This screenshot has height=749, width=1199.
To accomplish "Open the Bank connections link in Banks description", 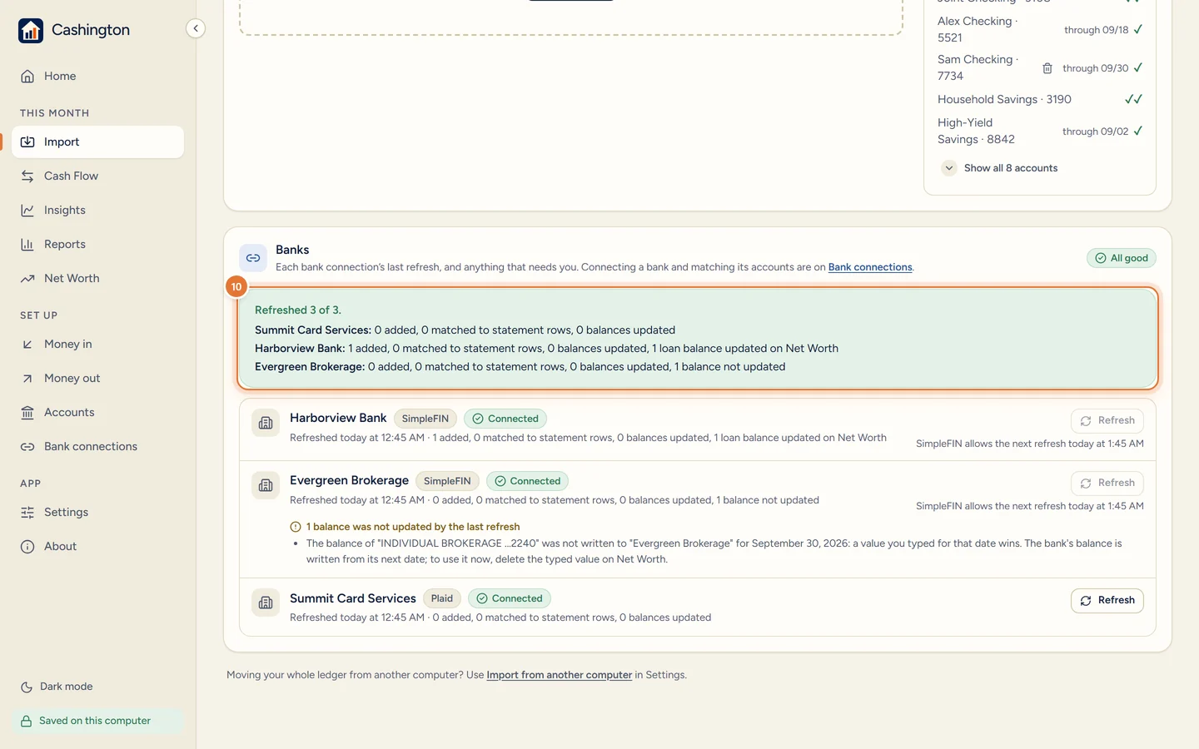I will pyautogui.click(x=870, y=267).
